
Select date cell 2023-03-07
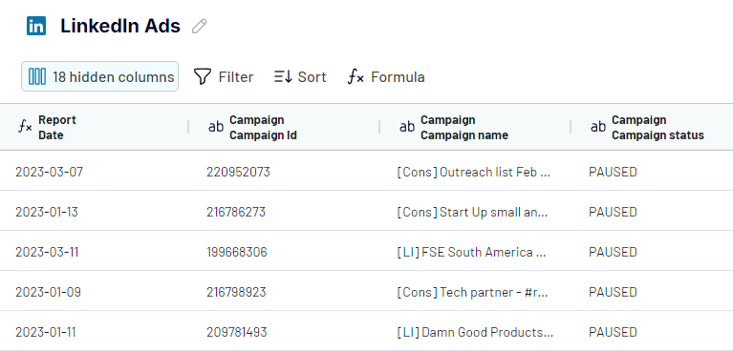coord(49,172)
